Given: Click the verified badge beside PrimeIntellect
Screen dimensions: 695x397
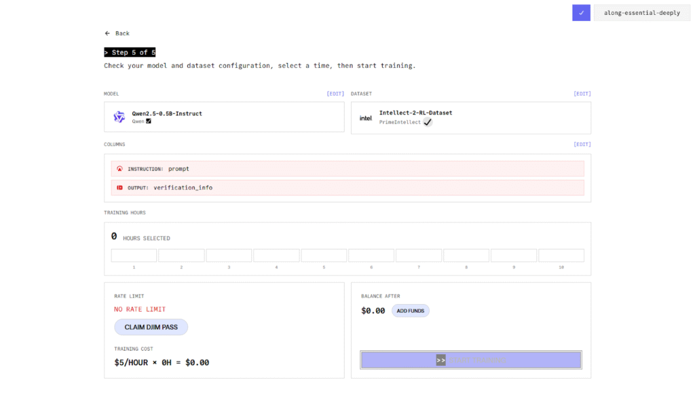Looking at the screenshot, I should (428, 122).
